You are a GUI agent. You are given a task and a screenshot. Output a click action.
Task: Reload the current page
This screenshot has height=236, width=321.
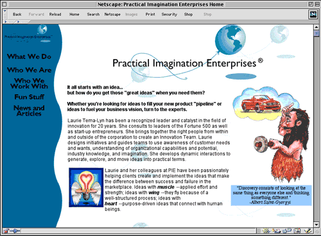tap(55, 14)
